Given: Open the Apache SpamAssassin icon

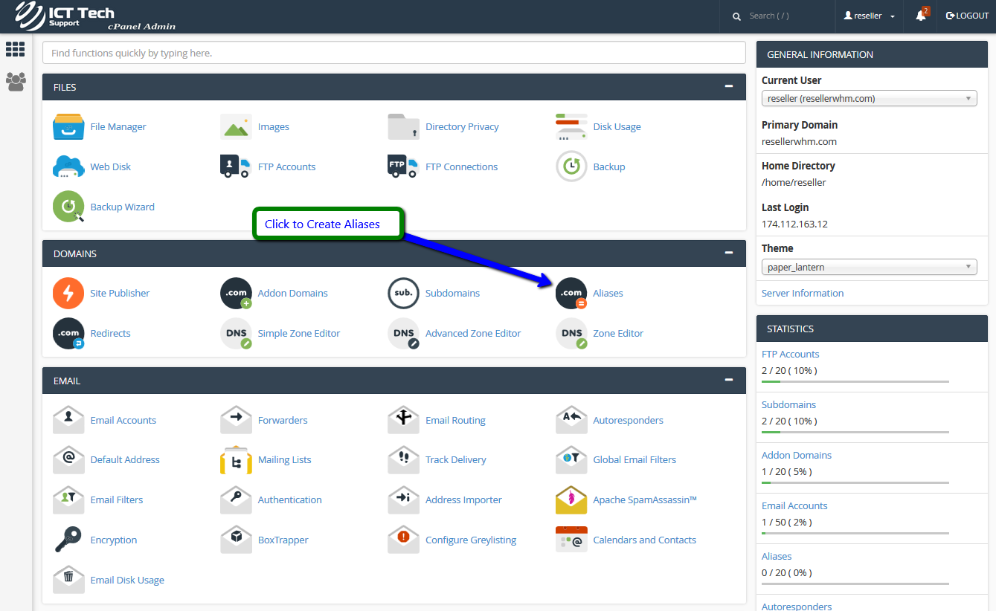Looking at the screenshot, I should click(571, 500).
